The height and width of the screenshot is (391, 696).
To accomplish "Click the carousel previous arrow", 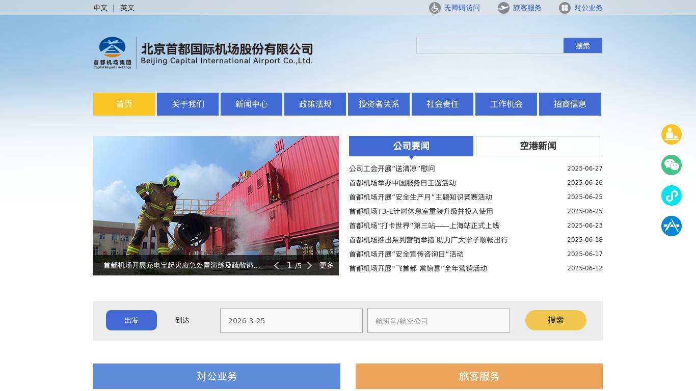I will point(277,265).
